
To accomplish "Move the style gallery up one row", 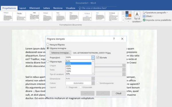I will (x=123, y=13).
